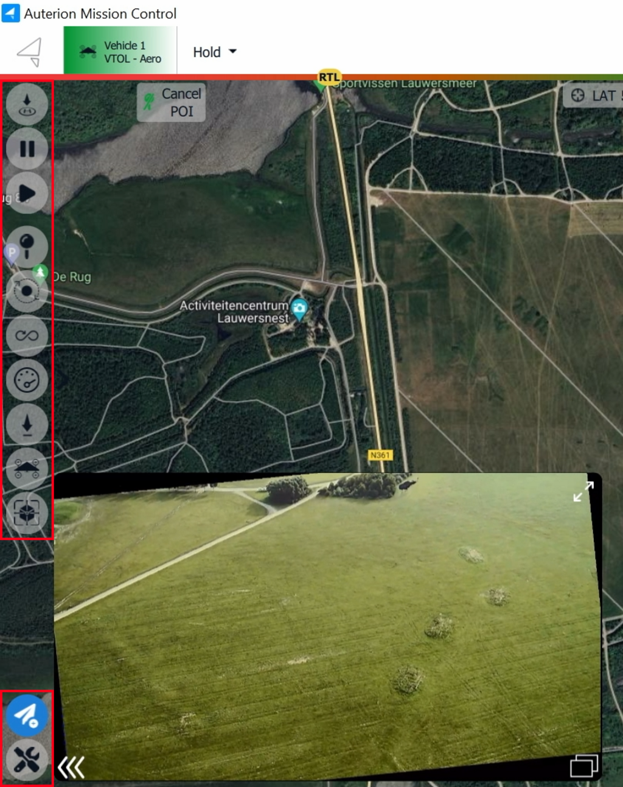Click Cancel POI button

171,102
